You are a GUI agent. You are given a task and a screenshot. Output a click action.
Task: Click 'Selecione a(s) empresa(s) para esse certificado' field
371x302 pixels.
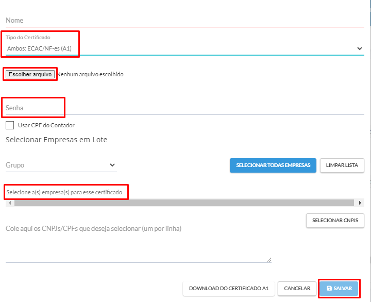64,192
